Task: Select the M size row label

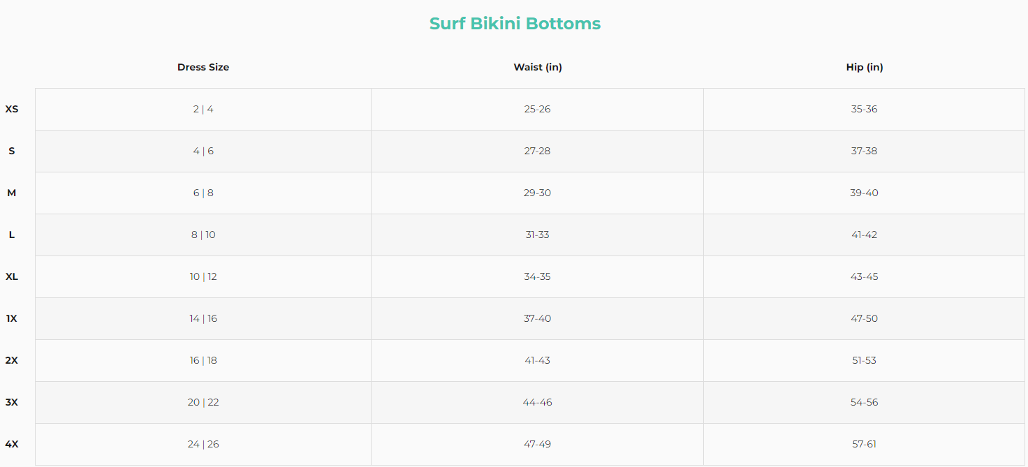Action: tap(12, 193)
